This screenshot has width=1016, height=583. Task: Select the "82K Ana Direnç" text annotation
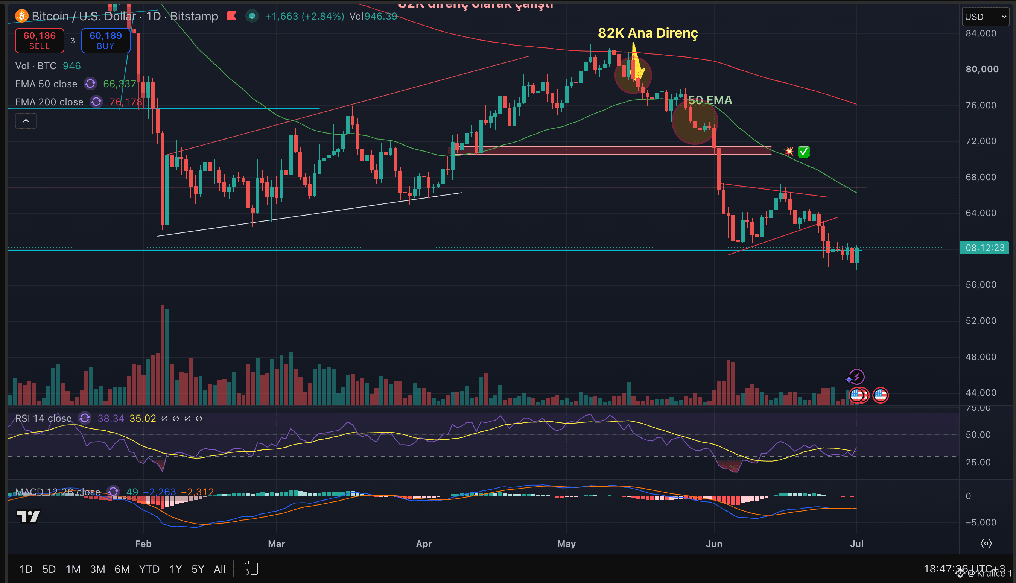click(x=648, y=33)
